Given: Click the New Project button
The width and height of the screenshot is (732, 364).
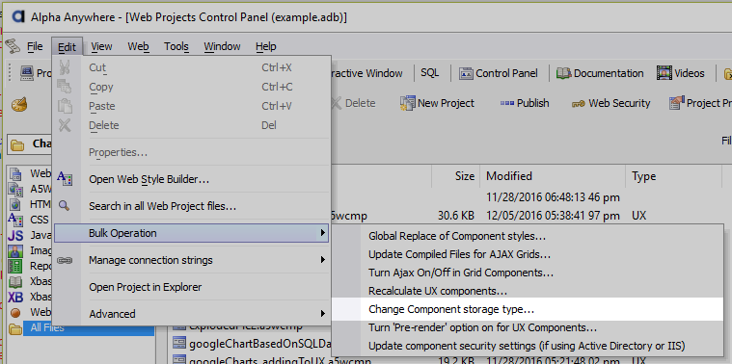Looking at the screenshot, I should 438,103.
